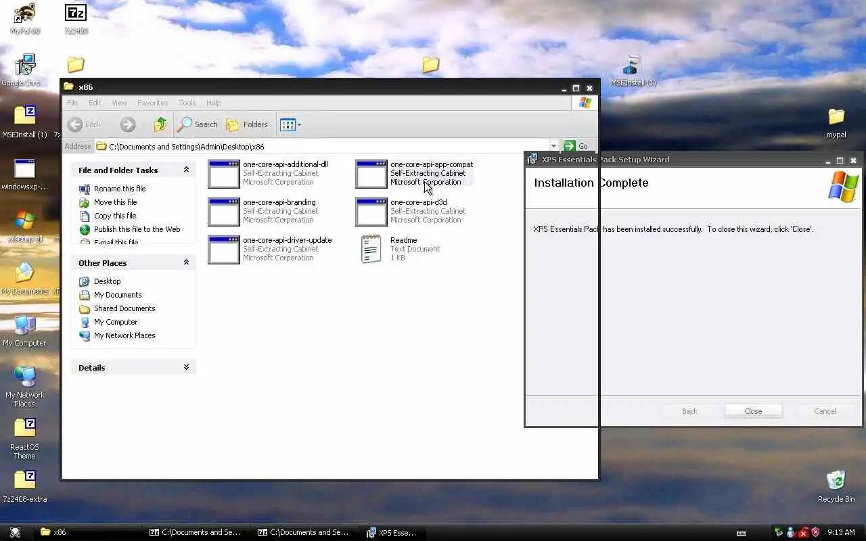Select the MSEInstall (1) setup installer icon
The image size is (866, 541).
click(x=633, y=70)
